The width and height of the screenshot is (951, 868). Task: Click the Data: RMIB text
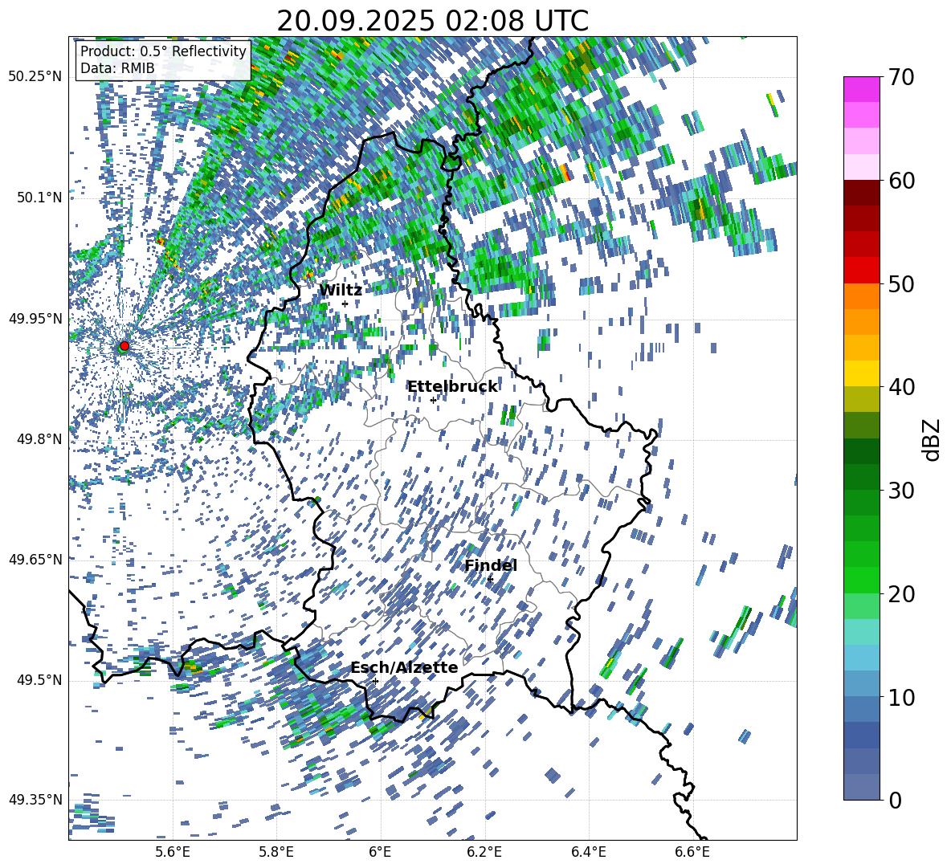pyautogui.click(x=117, y=68)
